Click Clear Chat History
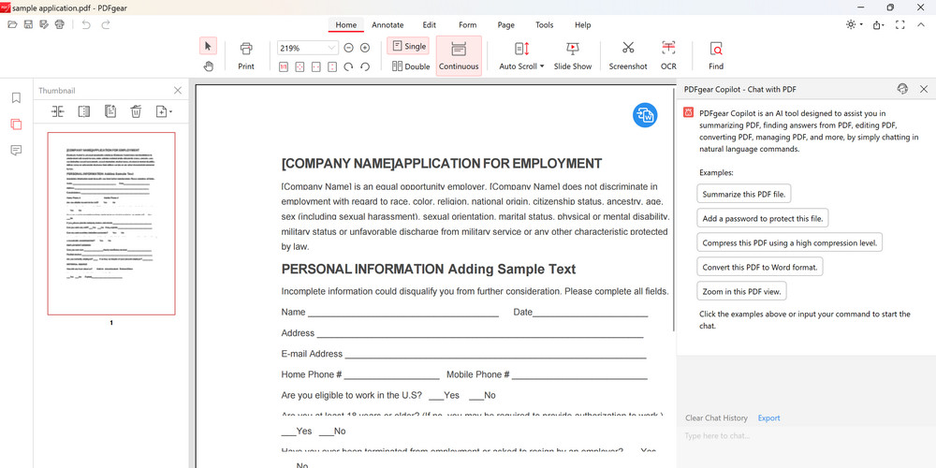 [x=716, y=417]
